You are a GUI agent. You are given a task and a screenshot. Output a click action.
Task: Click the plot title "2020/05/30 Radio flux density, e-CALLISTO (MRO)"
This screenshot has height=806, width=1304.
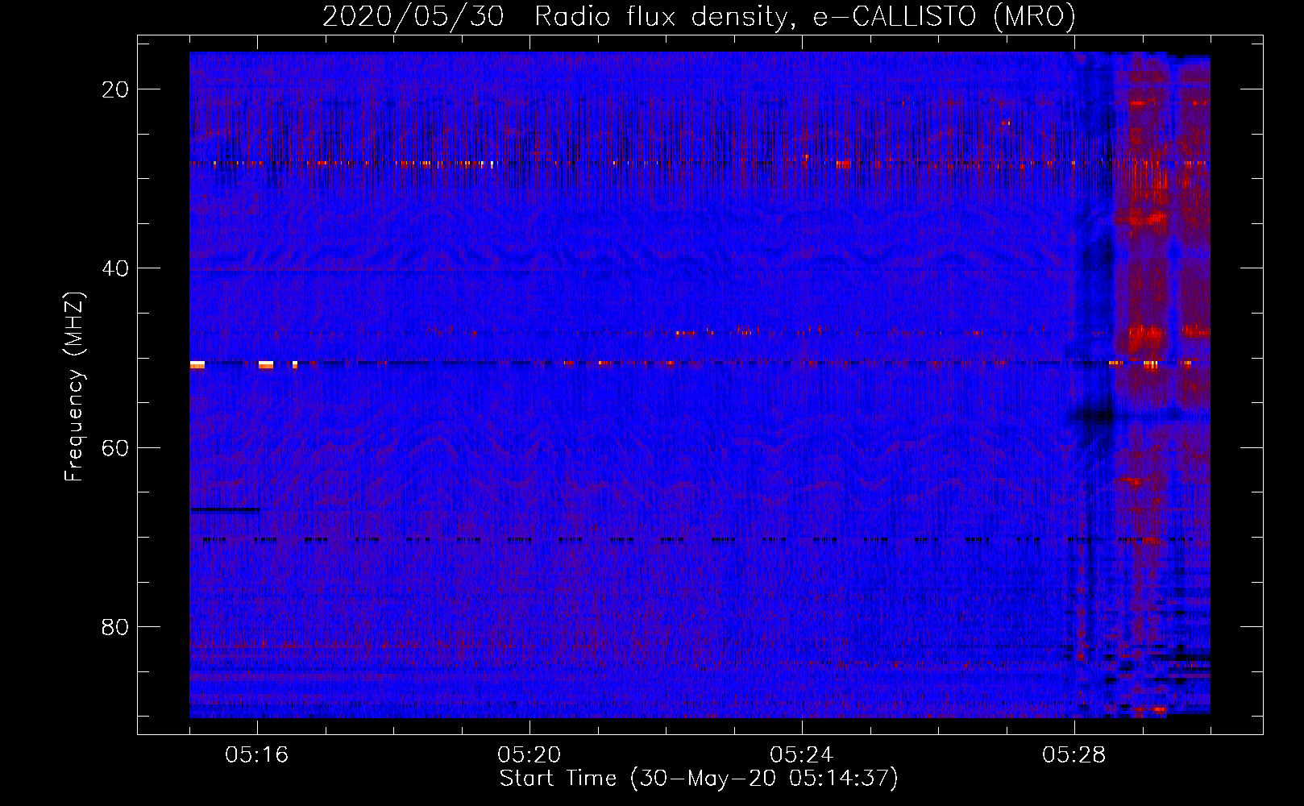pos(699,16)
